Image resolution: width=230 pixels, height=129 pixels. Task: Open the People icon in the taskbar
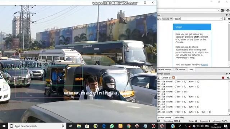tap(180, 126)
